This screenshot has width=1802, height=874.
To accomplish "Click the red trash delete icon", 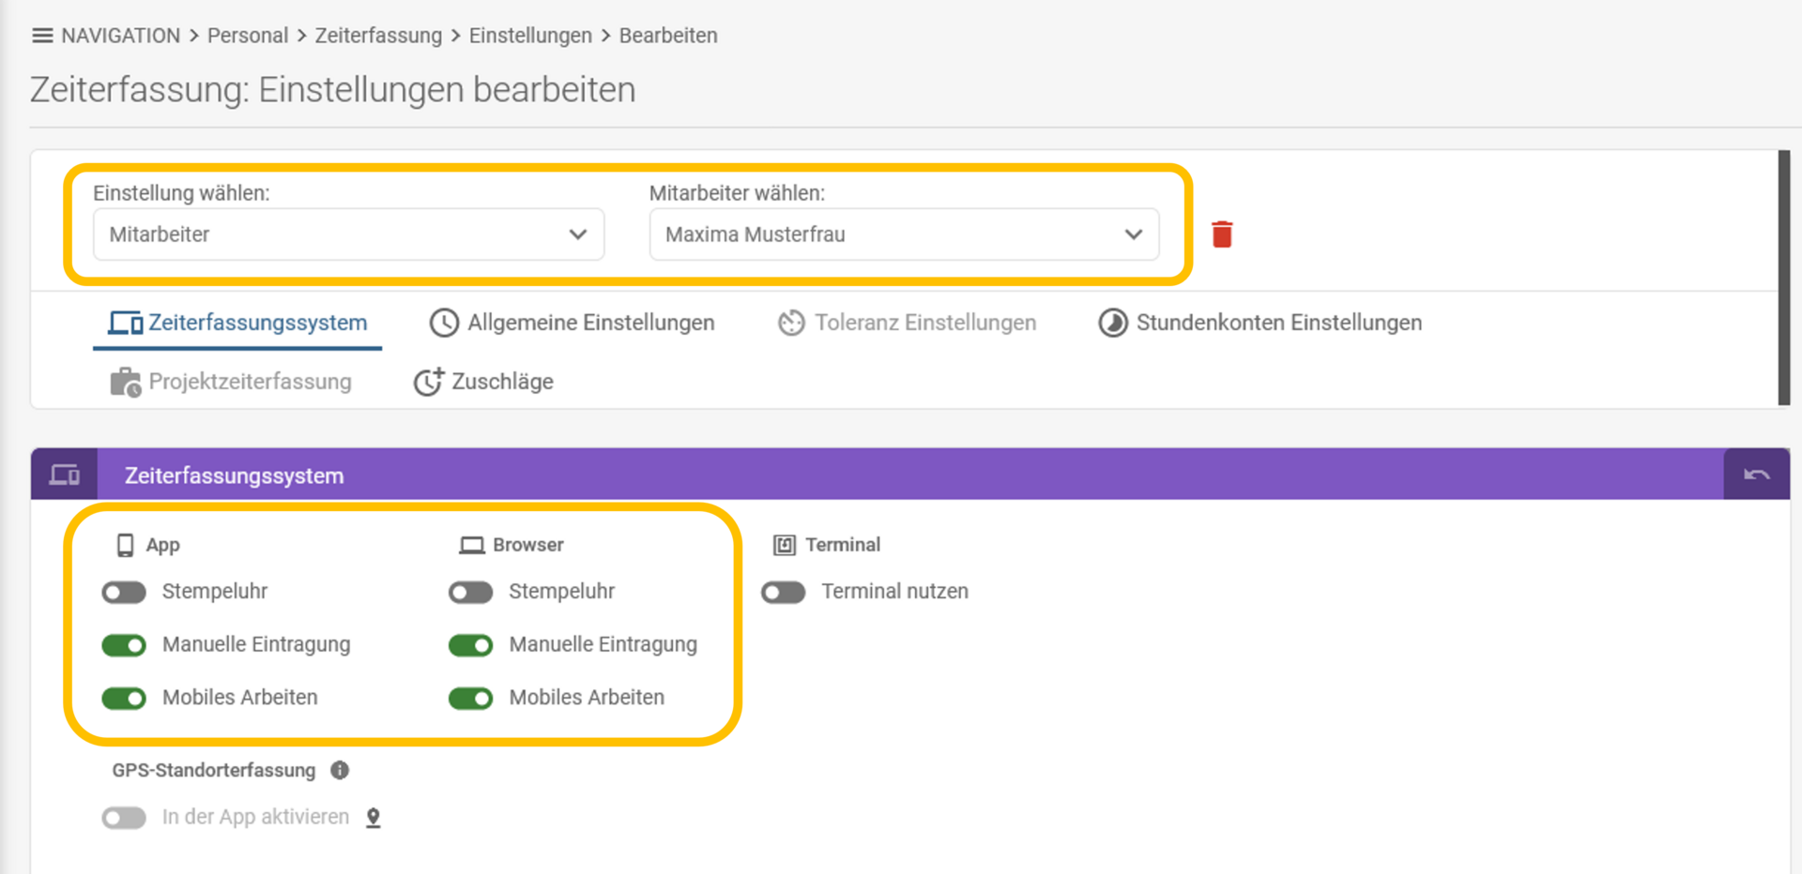I will tap(1221, 234).
